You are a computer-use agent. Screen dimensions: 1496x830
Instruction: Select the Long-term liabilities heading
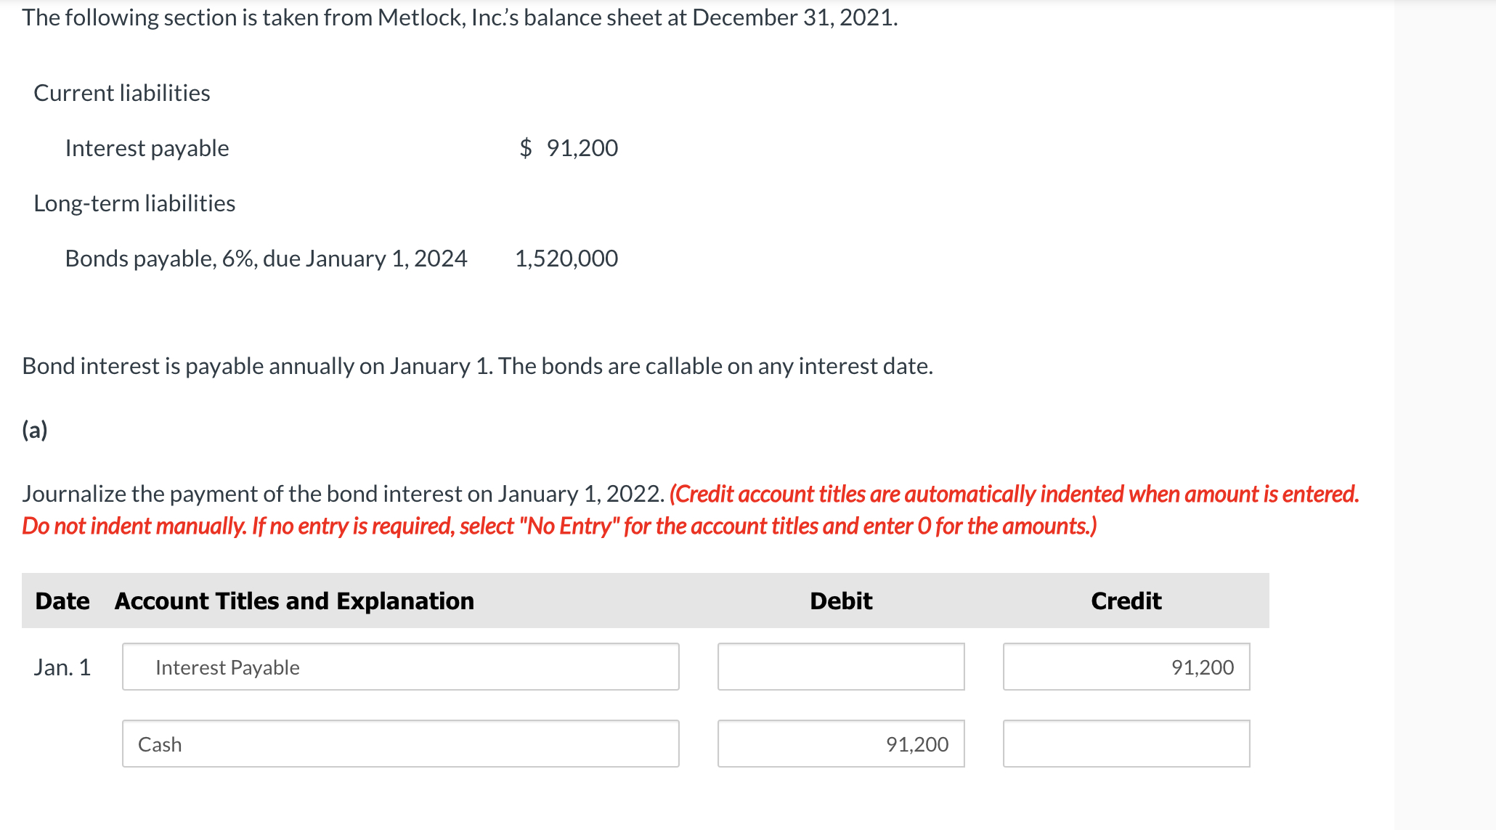pyautogui.click(x=134, y=203)
